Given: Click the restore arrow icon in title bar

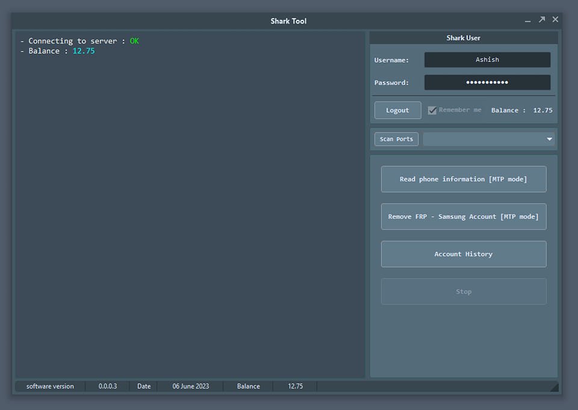Looking at the screenshot, I should pos(541,19).
